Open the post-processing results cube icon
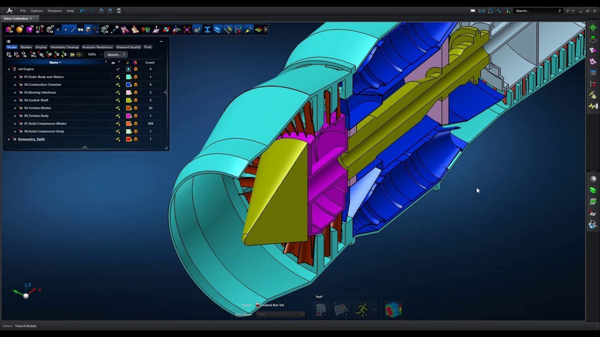Screen dimensions: 600x337 pos(393,309)
